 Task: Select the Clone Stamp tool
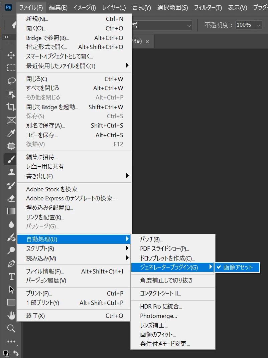11,172
